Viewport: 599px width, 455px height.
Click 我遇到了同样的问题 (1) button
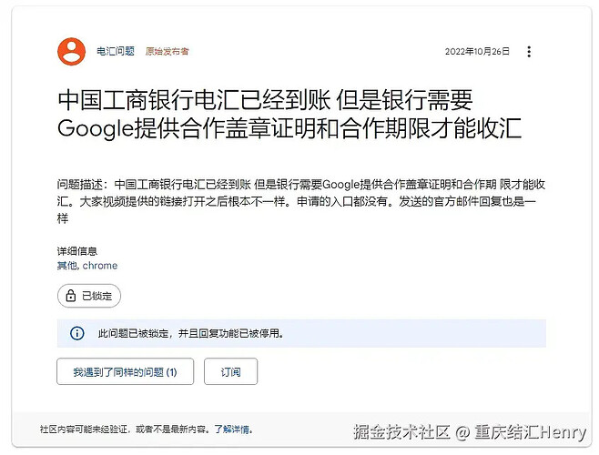(x=126, y=371)
